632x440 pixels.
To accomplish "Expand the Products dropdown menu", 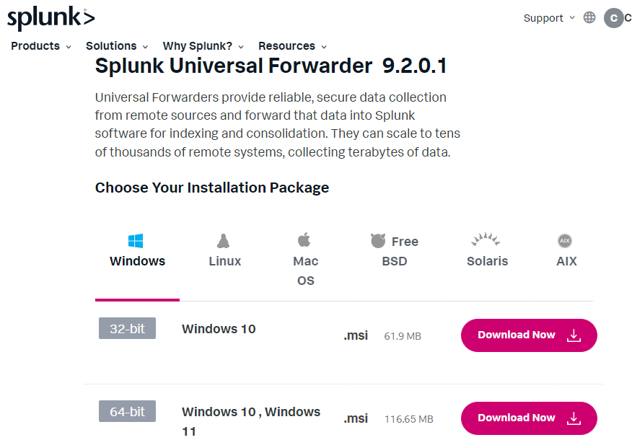I will 41,46.
